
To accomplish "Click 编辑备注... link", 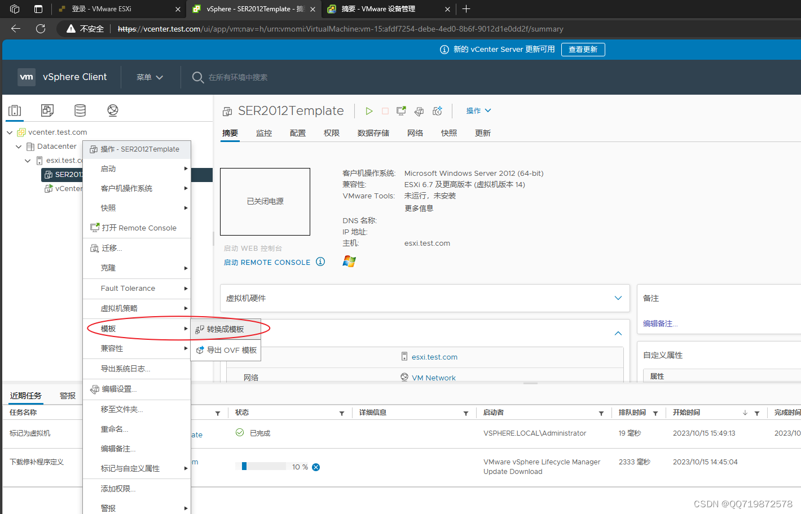I will pyautogui.click(x=660, y=324).
